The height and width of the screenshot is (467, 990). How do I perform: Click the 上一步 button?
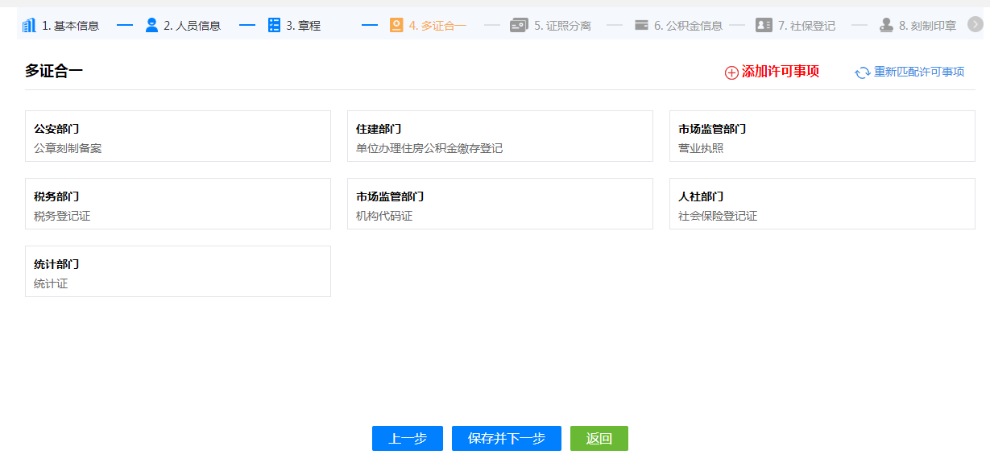coord(408,439)
